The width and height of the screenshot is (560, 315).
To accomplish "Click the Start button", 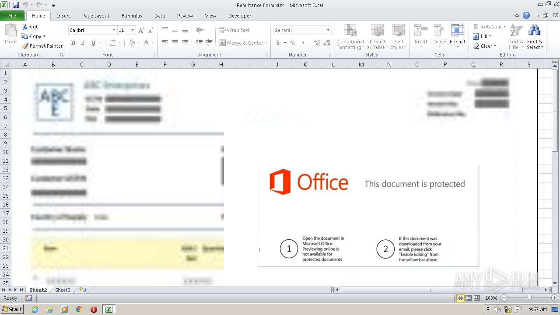I will [12, 309].
